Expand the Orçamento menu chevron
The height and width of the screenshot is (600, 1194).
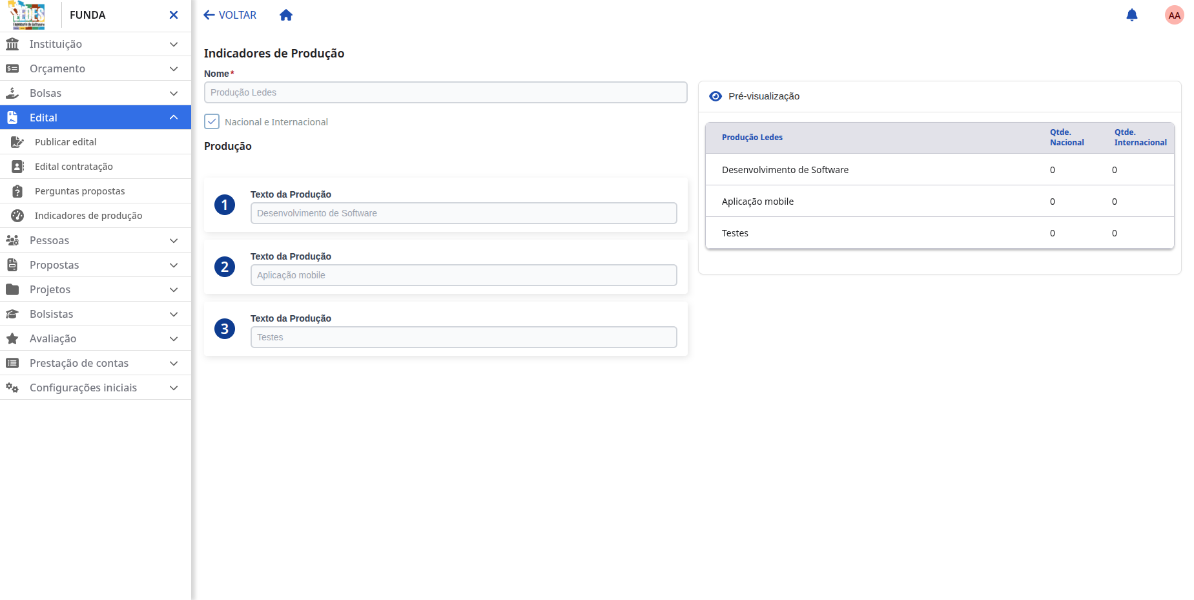click(174, 68)
